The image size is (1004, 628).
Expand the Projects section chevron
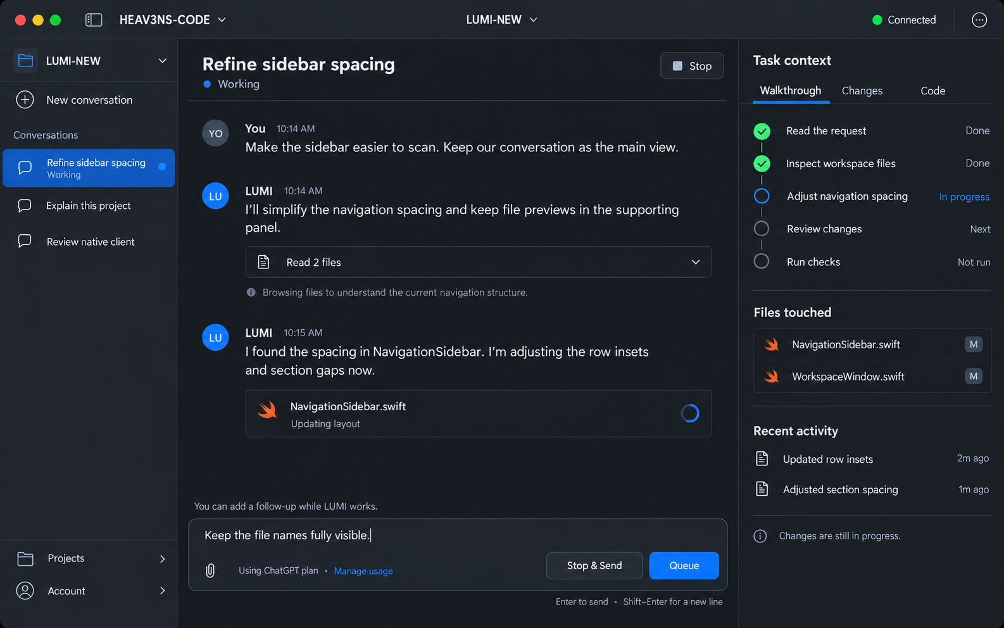tap(163, 558)
